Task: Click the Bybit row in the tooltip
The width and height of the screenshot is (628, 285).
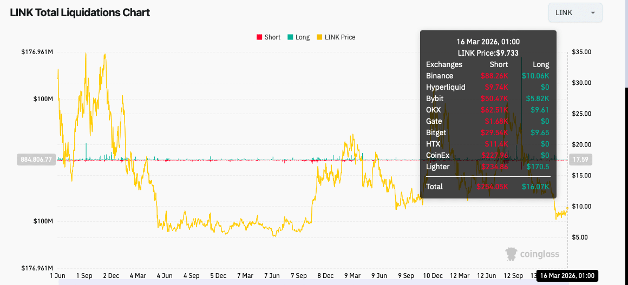Action: (487, 98)
